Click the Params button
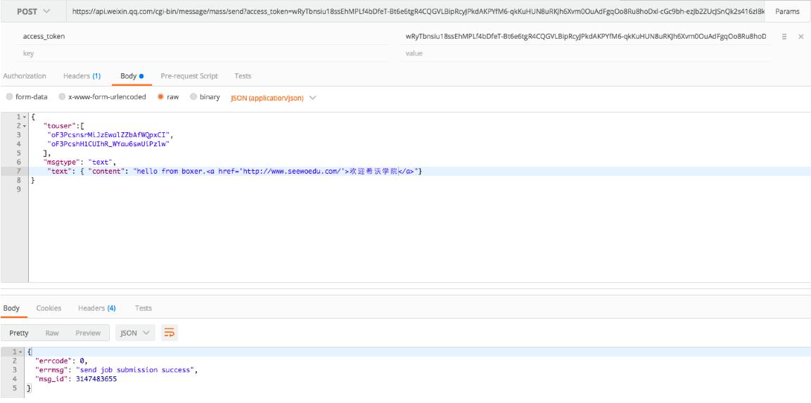The width and height of the screenshot is (811, 403). [786, 11]
